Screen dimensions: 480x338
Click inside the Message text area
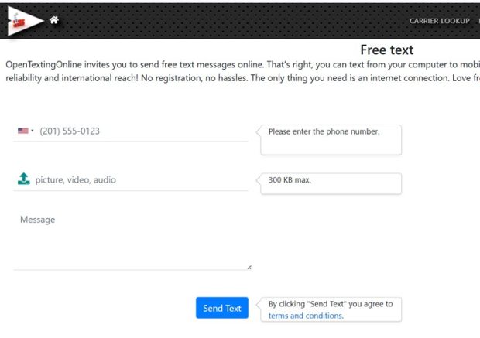132,238
